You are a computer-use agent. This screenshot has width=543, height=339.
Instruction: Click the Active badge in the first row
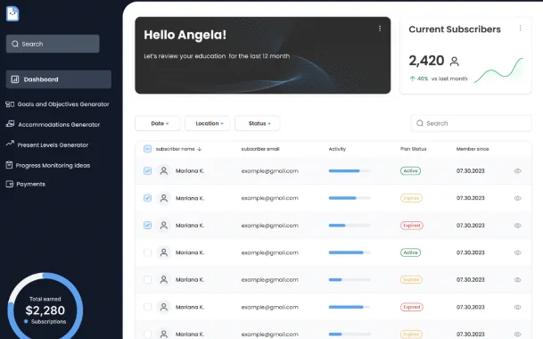(411, 171)
